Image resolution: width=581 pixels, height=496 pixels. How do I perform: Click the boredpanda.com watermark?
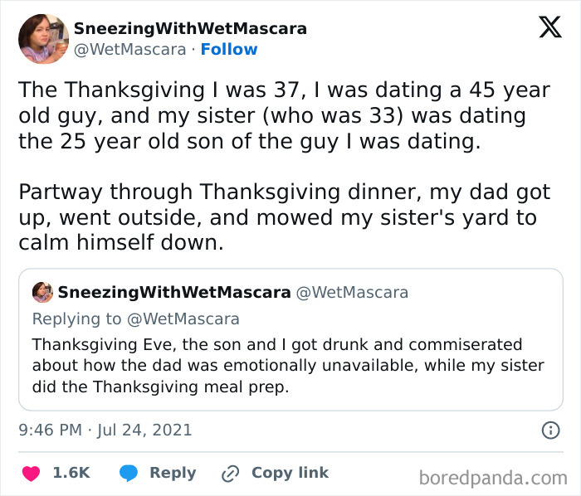tap(492, 477)
